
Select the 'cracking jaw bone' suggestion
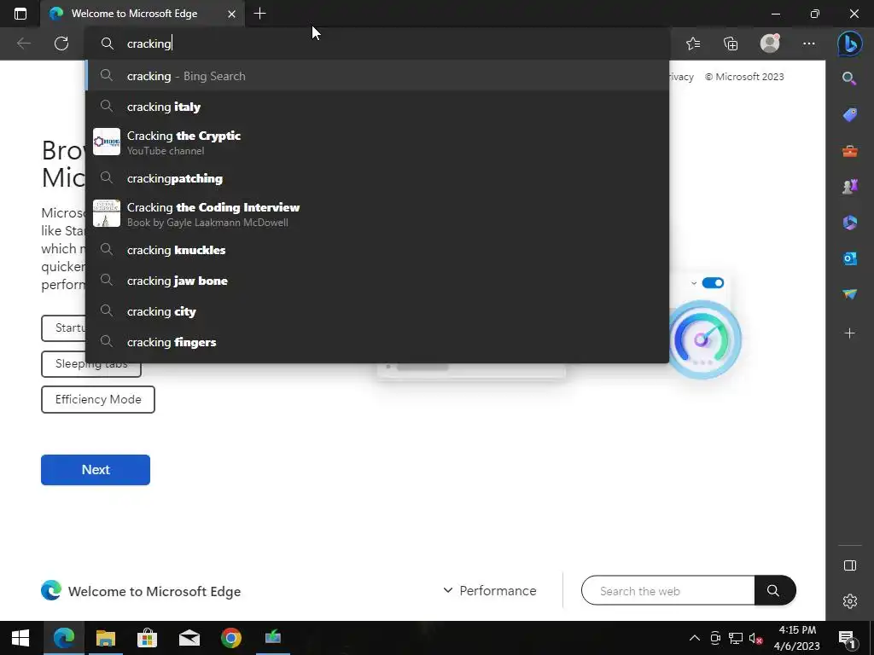[x=377, y=281]
